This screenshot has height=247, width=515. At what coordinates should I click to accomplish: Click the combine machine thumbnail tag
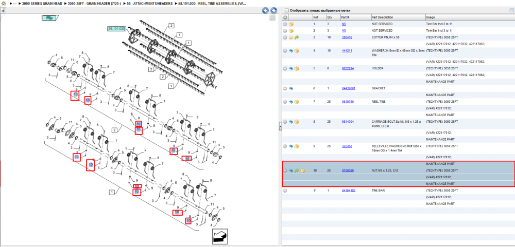click(50, 18)
